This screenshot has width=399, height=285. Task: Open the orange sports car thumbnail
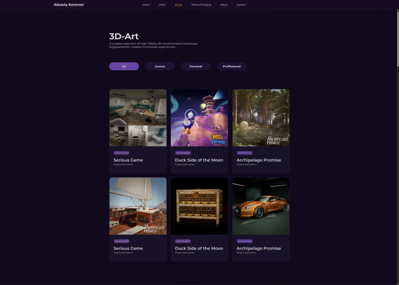(x=261, y=206)
